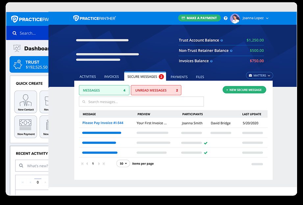The width and height of the screenshot is (303, 205).
Task: Click the $1,250.00 trust balance amount
Action: (x=255, y=40)
